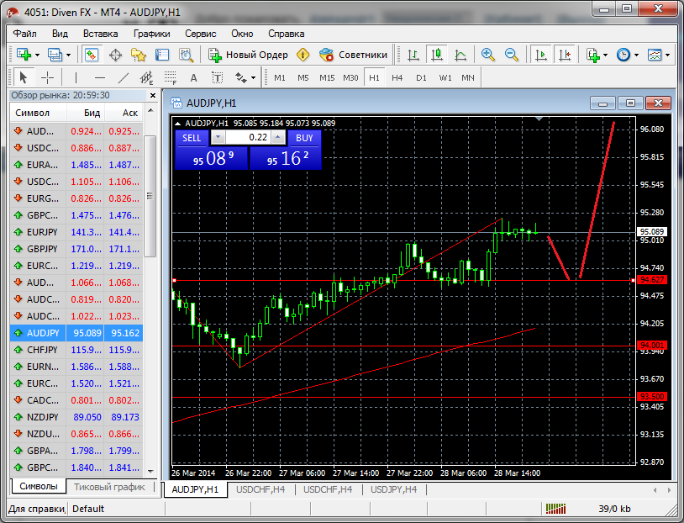Toggle the Market Watch window icon

[x=91, y=55]
